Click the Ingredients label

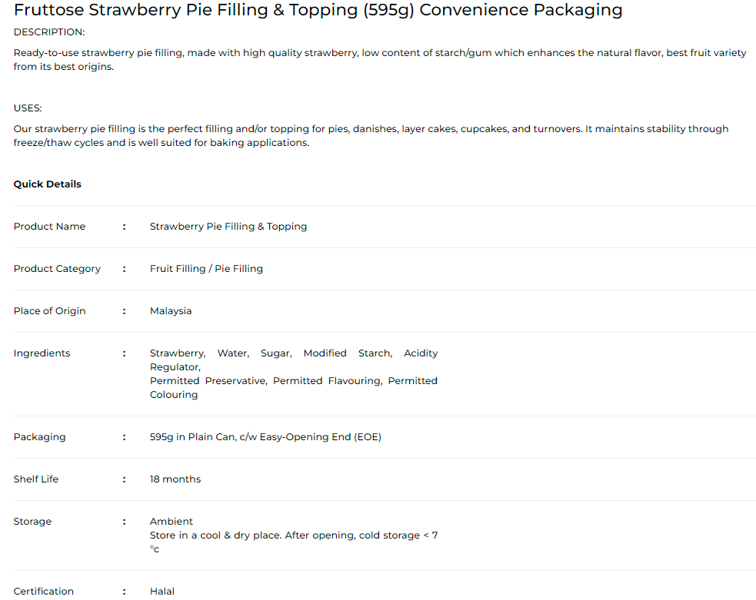tap(42, 353)
